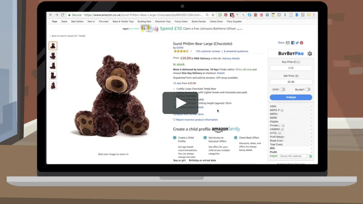Select the third teddy bear thumbnail
Image resolution: width=363 pixels, height=204 pixels.
tap(53, 66)
